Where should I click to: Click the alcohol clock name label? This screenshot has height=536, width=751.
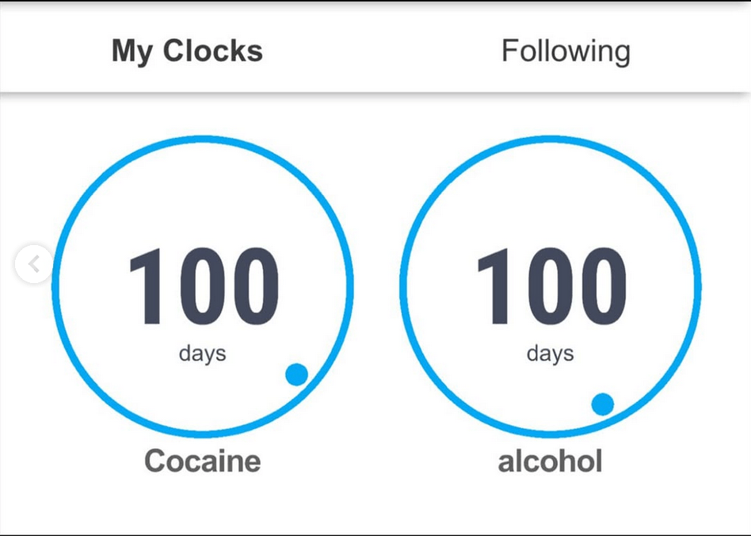pos(551,461)
